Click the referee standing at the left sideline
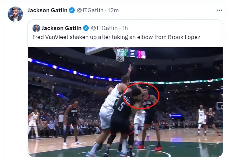 59,124
